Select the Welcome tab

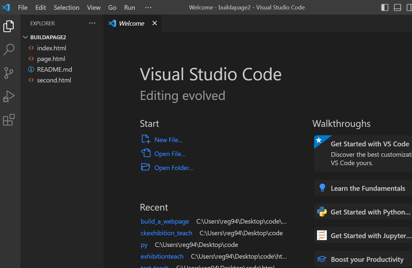pos(133,23)
